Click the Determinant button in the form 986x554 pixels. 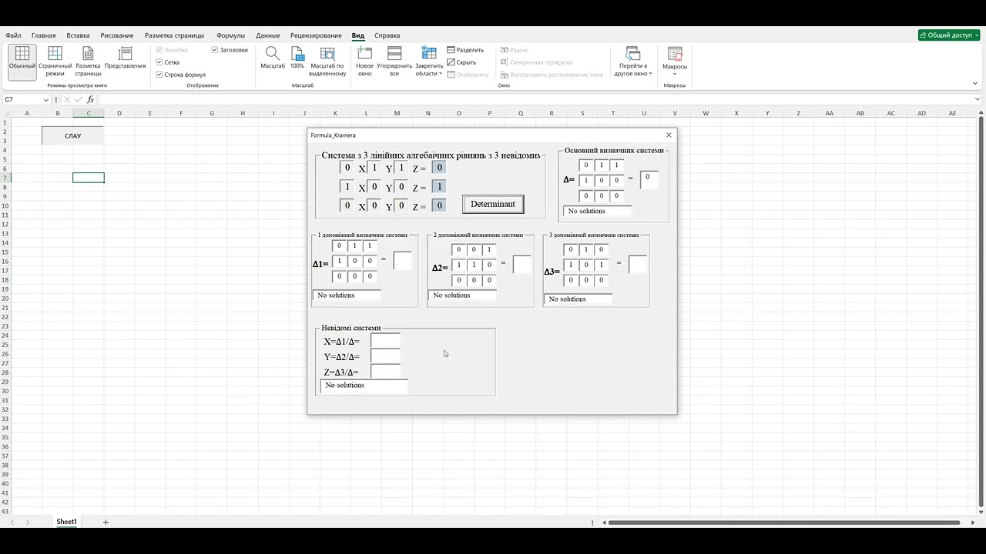pos(493,204)
